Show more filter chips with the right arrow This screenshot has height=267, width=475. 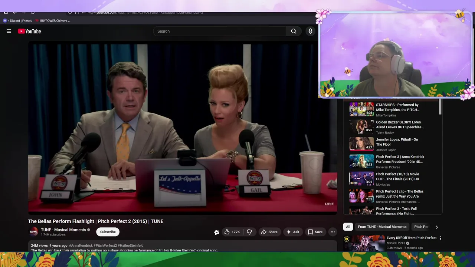436,227
